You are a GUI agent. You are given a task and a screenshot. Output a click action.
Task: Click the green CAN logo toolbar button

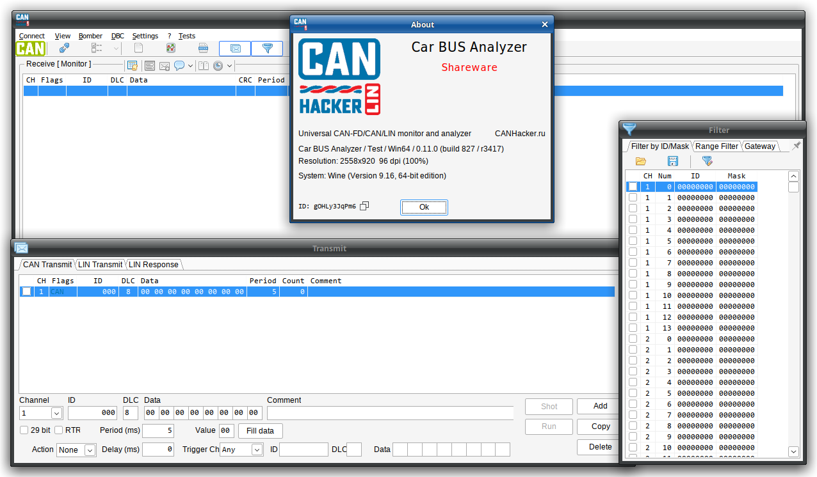(31, 48)
